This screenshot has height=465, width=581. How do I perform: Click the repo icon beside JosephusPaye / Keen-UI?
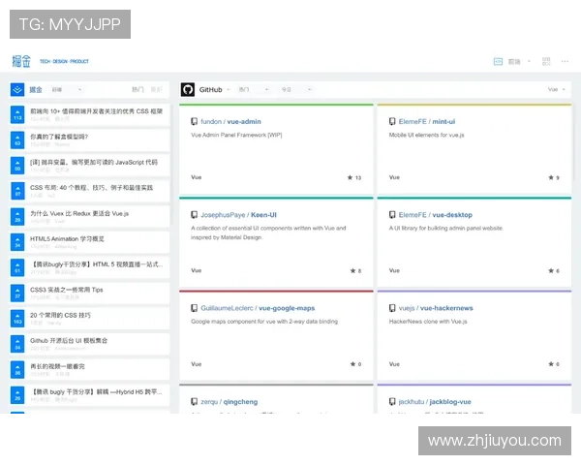pos(195,215)
